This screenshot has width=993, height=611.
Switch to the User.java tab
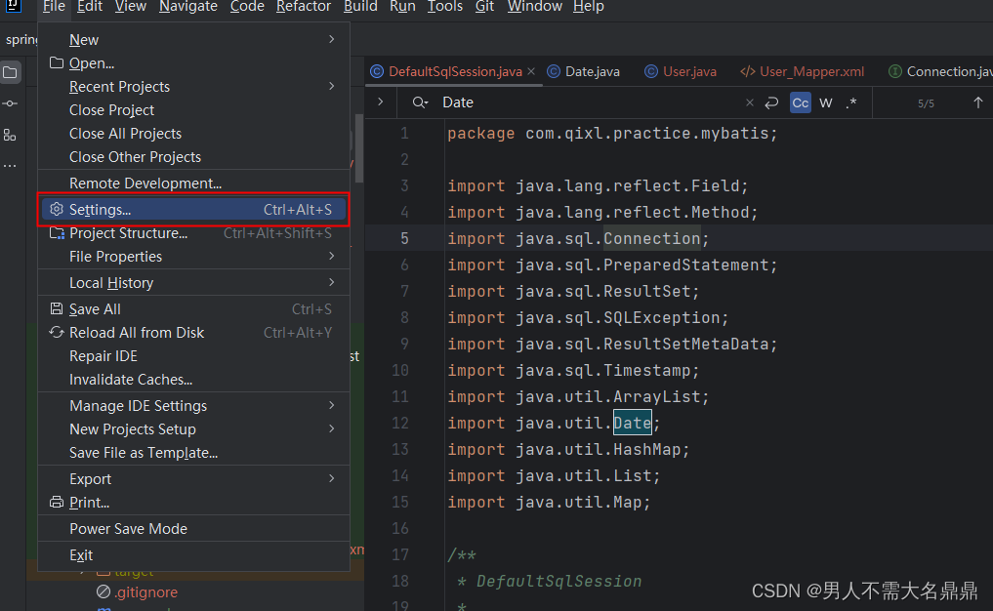pos(681,71)
